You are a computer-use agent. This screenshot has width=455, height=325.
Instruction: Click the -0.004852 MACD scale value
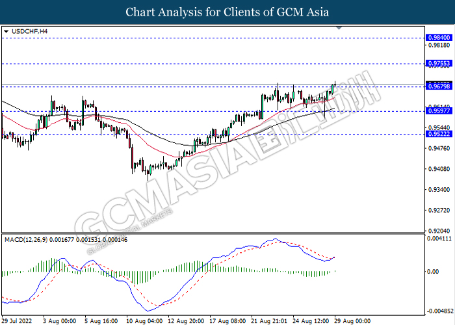click(440, 311)
